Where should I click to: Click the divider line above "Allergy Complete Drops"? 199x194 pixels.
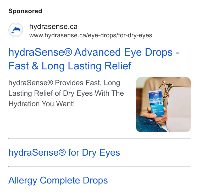(99, 166)
